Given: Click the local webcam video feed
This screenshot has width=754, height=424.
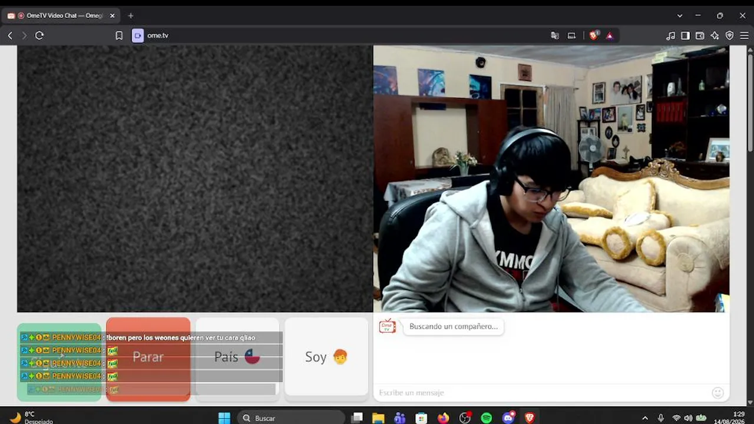Looking at the screenshot, I should [x=551, y=179].
